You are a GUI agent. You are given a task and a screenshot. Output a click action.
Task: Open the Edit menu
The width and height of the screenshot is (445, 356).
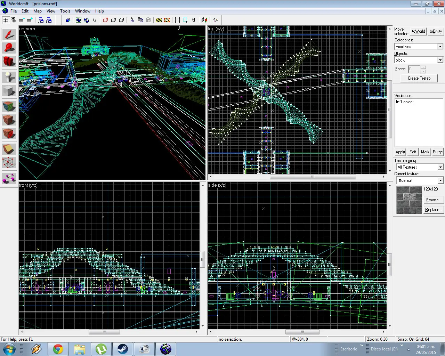pos(25,11)
